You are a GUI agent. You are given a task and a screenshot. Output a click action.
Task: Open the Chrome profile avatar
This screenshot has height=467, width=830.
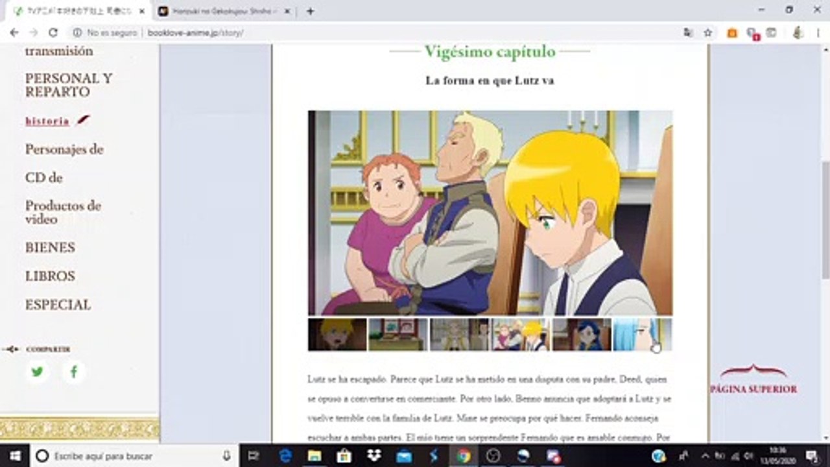pos(798,32)
